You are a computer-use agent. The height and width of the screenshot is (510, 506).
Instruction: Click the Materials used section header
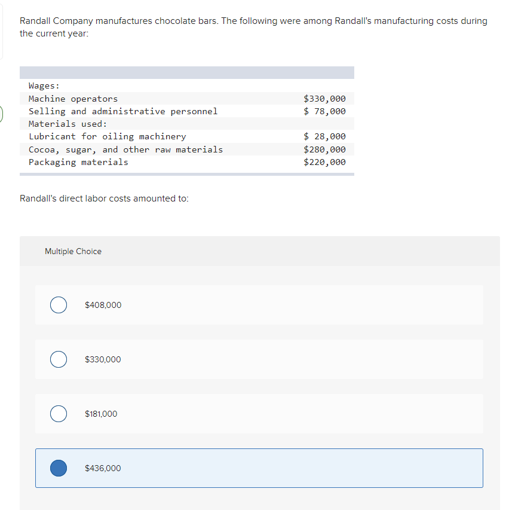click(68, 124)
